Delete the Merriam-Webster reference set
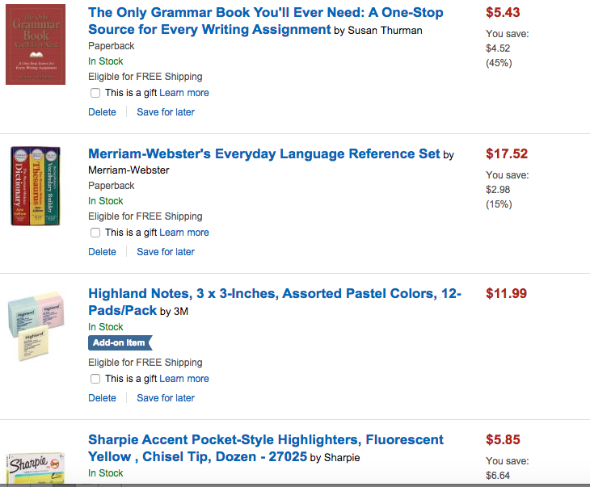The height and width of the screenshot is (487, 590). [102, 252]
